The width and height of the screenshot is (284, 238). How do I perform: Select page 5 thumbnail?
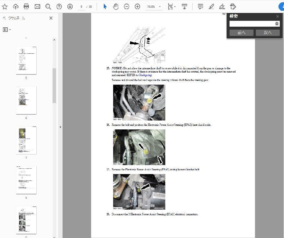pyautogui.click(x=26, y=60)
